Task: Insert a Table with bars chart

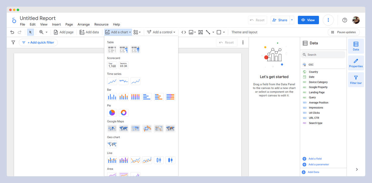Action: 124,49
